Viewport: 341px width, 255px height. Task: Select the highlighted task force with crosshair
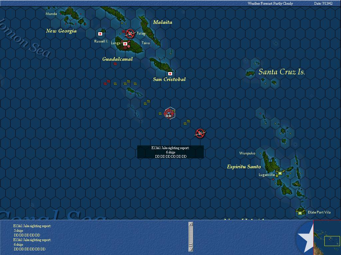click(170, 113)
